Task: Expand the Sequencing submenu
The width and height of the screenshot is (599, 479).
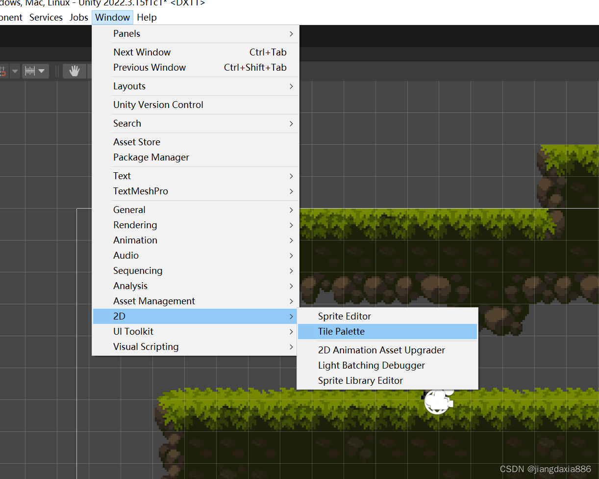Action: point(196,270)
